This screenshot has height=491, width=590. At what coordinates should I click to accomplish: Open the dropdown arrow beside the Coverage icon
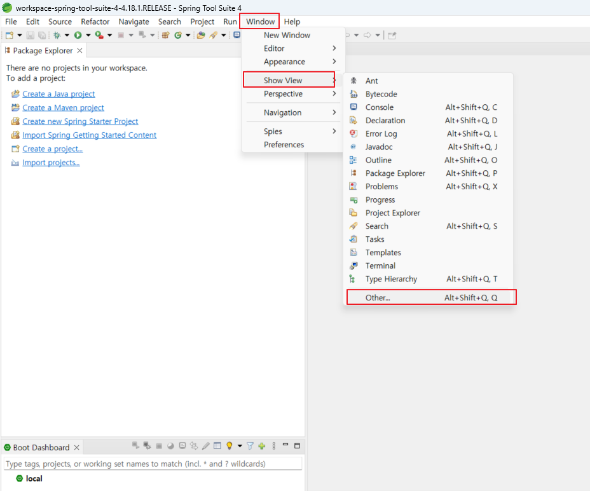pyautogui.click(x=110, y=36)
